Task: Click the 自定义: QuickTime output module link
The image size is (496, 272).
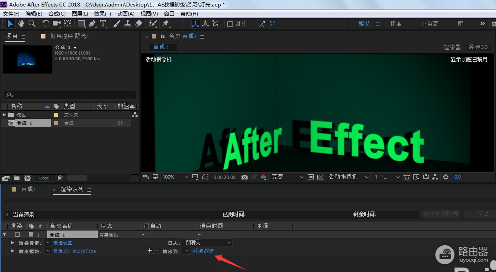Action: 74,251
